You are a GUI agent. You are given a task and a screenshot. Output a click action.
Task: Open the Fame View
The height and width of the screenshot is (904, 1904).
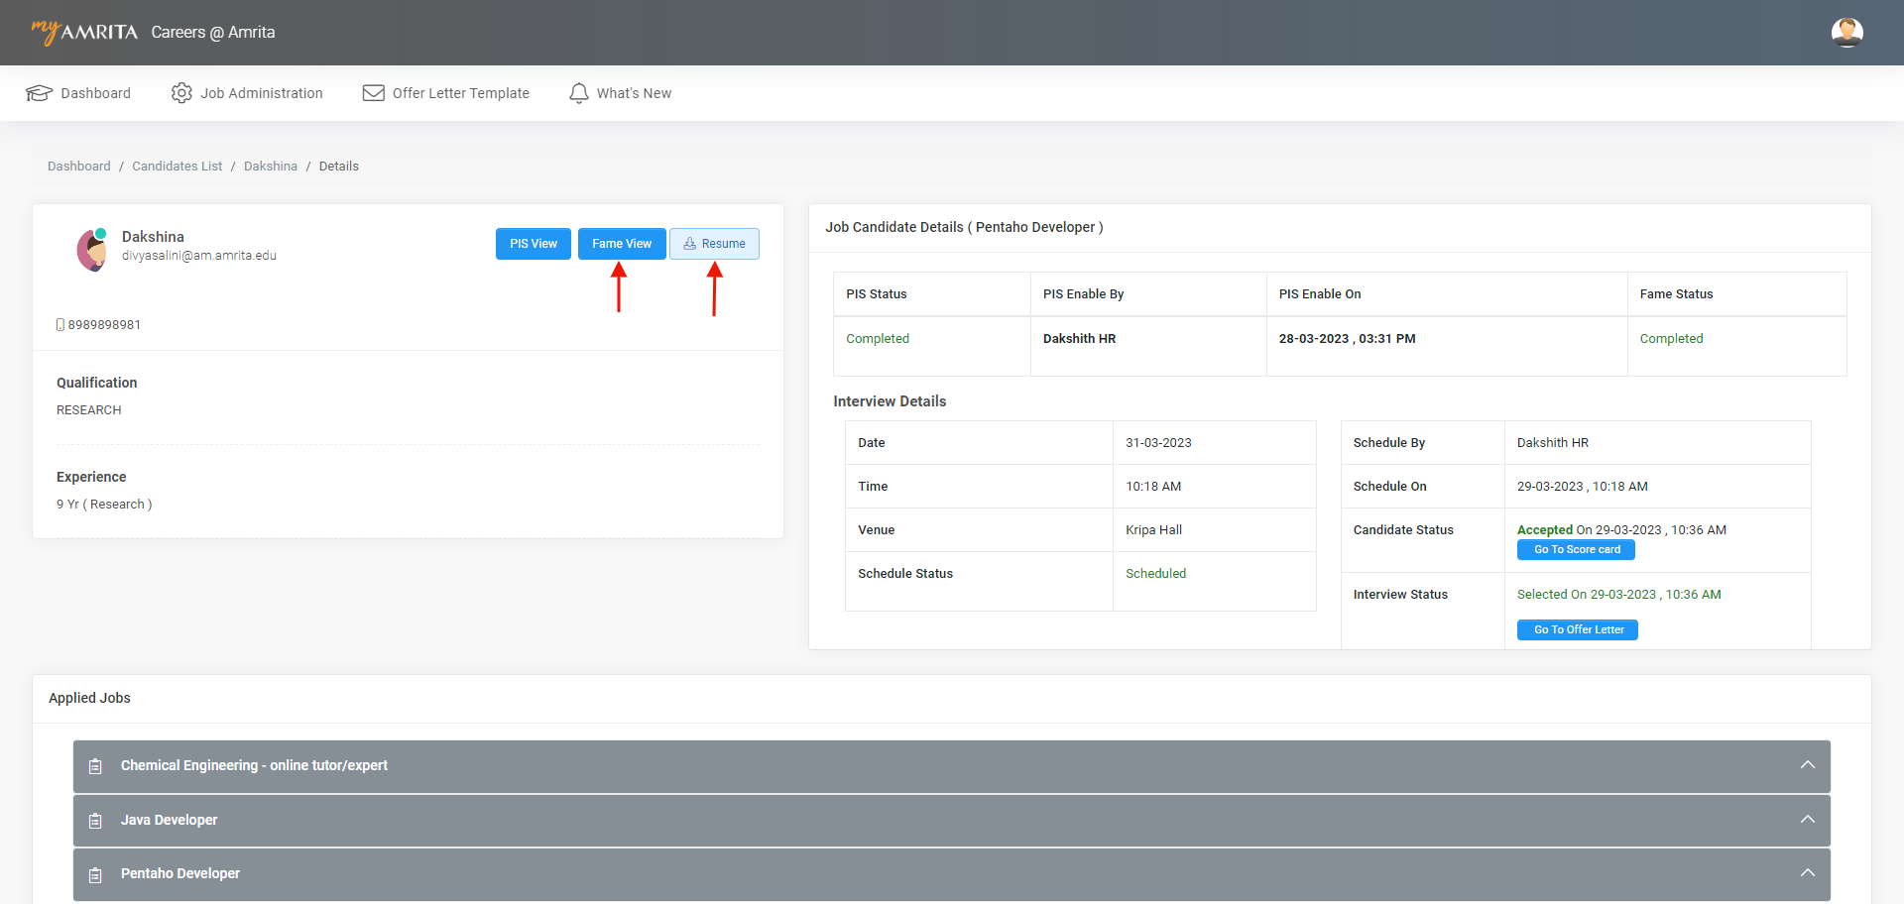[x=622, y=244]
